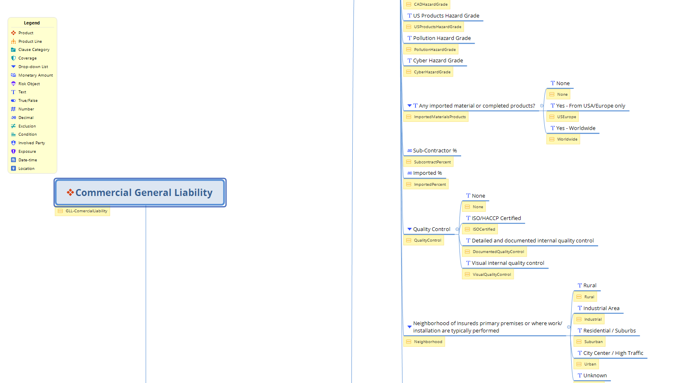Click the Coverage shield icon in legend
Image resolution: width=676 pixels, height=383 pixels.
13,58
